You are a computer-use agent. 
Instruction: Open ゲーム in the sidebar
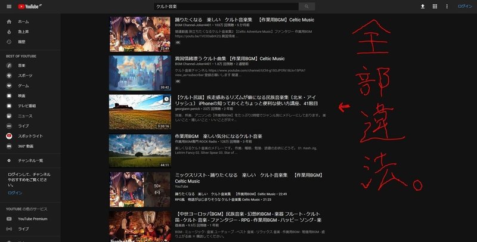(23, 86)
